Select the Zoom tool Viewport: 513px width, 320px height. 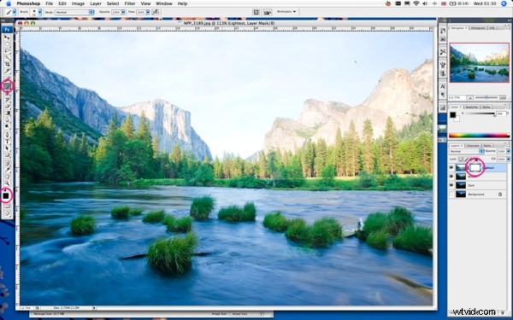(7, 183)
